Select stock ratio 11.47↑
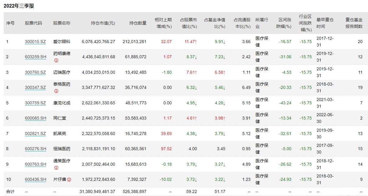 (x=191, y=42)
